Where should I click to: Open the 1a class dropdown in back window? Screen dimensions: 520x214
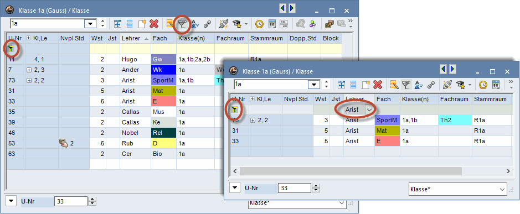coord(90,24)
